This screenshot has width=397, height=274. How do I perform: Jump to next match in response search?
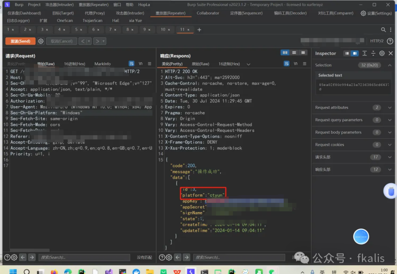[187, 257]
